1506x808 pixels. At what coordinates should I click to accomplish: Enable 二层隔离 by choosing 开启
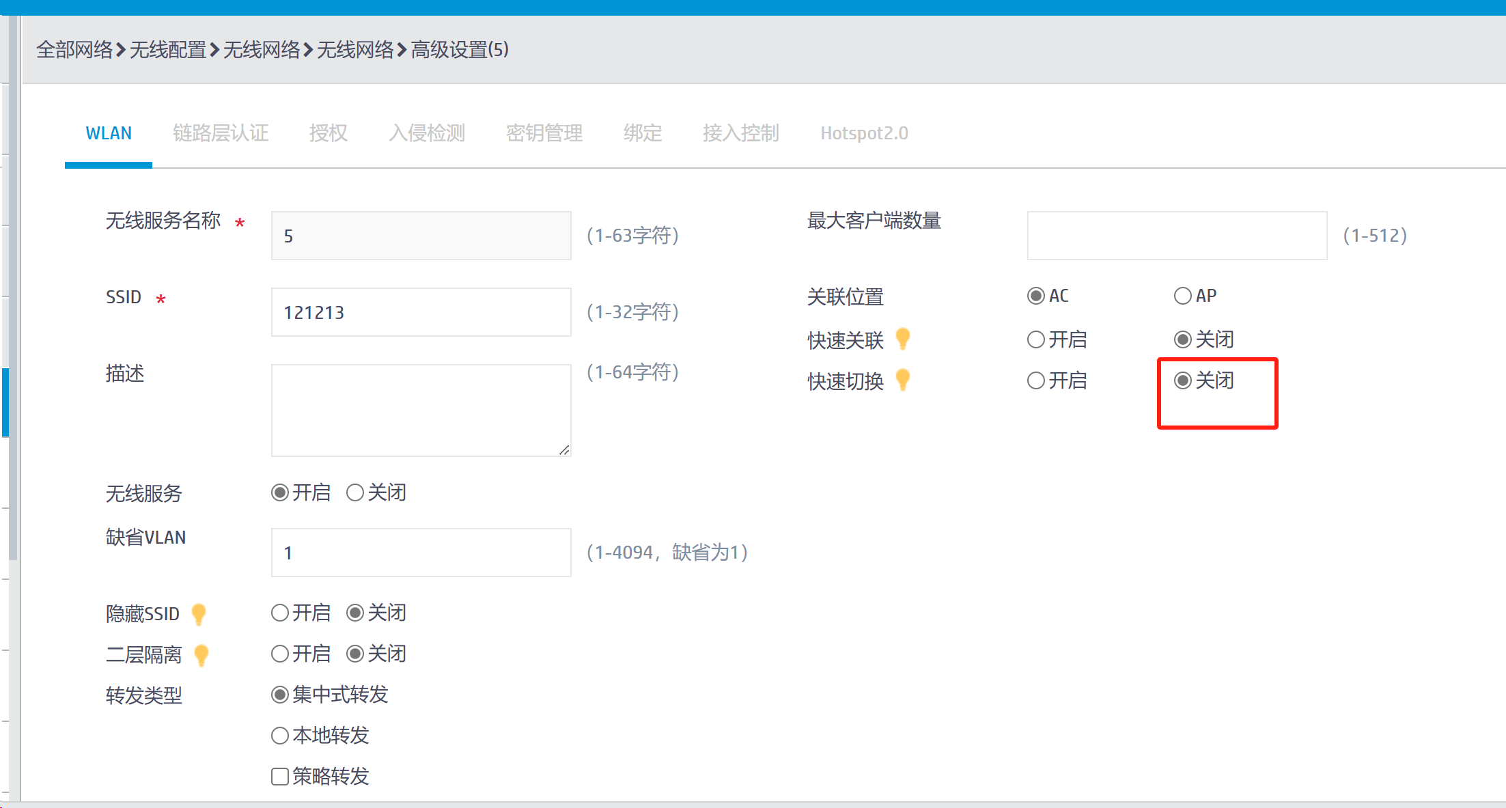(280, 654)
